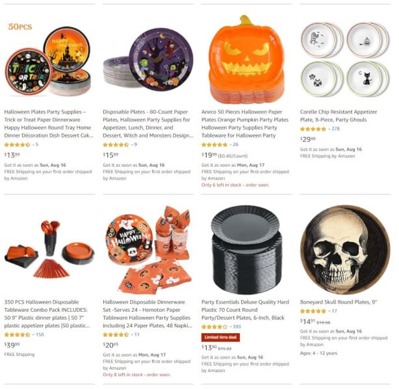
Task: Open the Trick or Treat 50pcs plates image
Action: [x=48, y=60]
